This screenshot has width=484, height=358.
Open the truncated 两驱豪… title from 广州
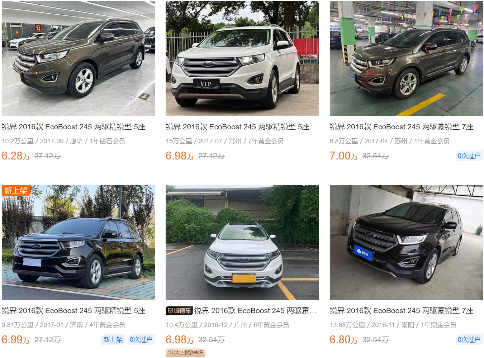coord(255,311)
